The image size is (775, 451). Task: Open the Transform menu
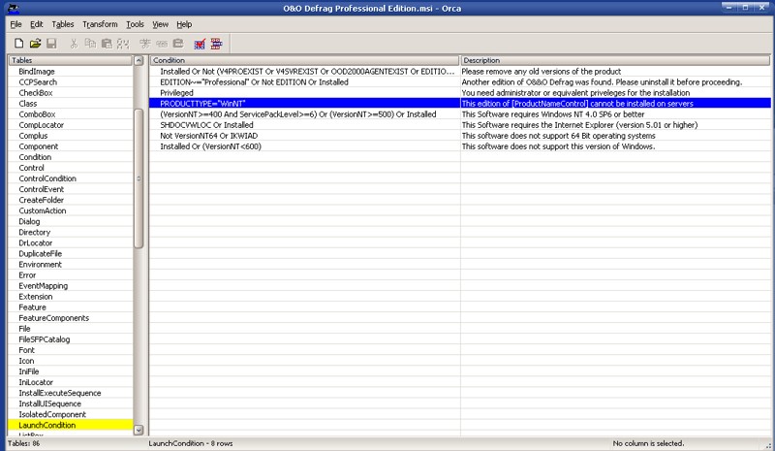click(x=100, y=24)
